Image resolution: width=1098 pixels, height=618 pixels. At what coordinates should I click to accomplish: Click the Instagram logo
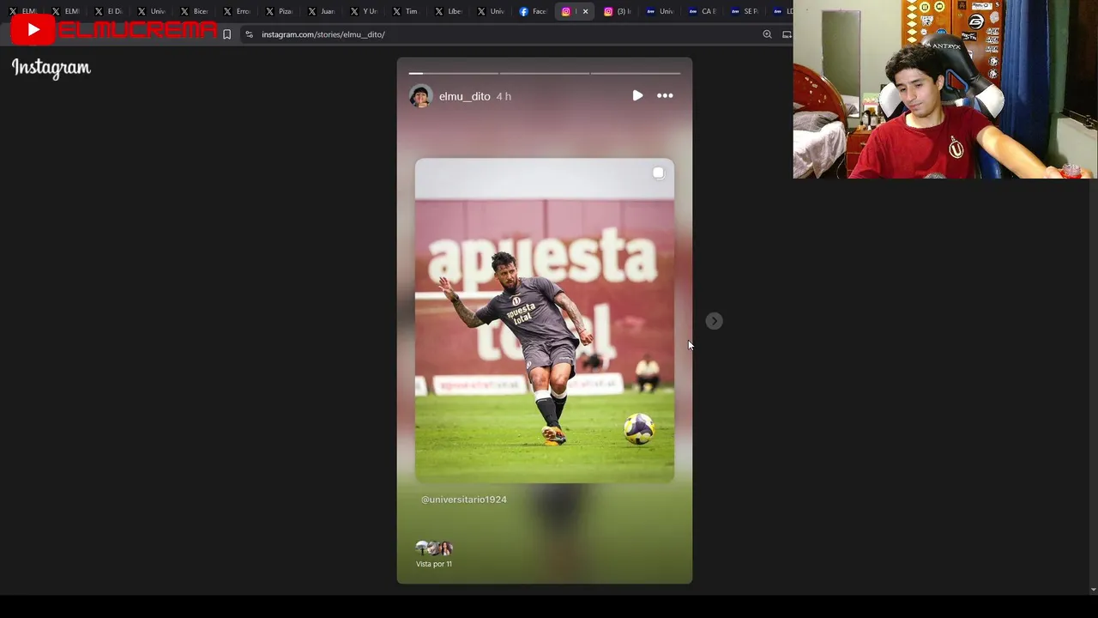coord(51,68)
